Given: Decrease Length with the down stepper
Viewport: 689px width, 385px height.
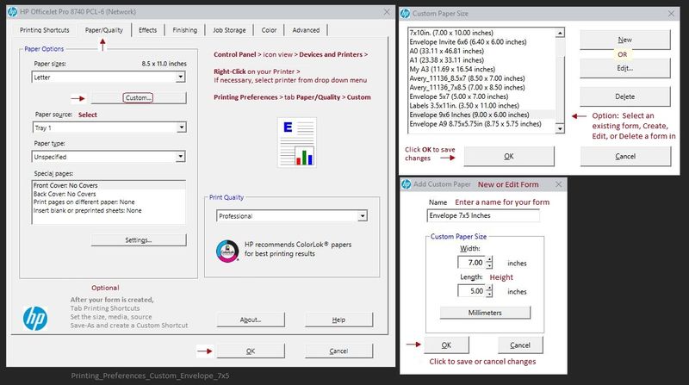Looking at the screenshot, I should [489, 294].
